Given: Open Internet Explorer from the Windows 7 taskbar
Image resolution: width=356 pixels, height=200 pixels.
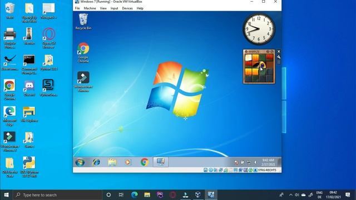Looking at the screenshot, I should (x=96, y=162).
